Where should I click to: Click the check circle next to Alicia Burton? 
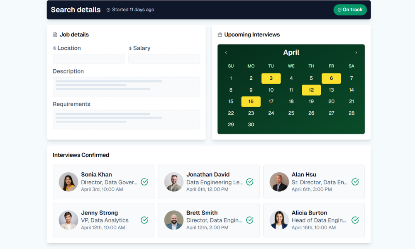pyautogui.click(x=355, y=220)
